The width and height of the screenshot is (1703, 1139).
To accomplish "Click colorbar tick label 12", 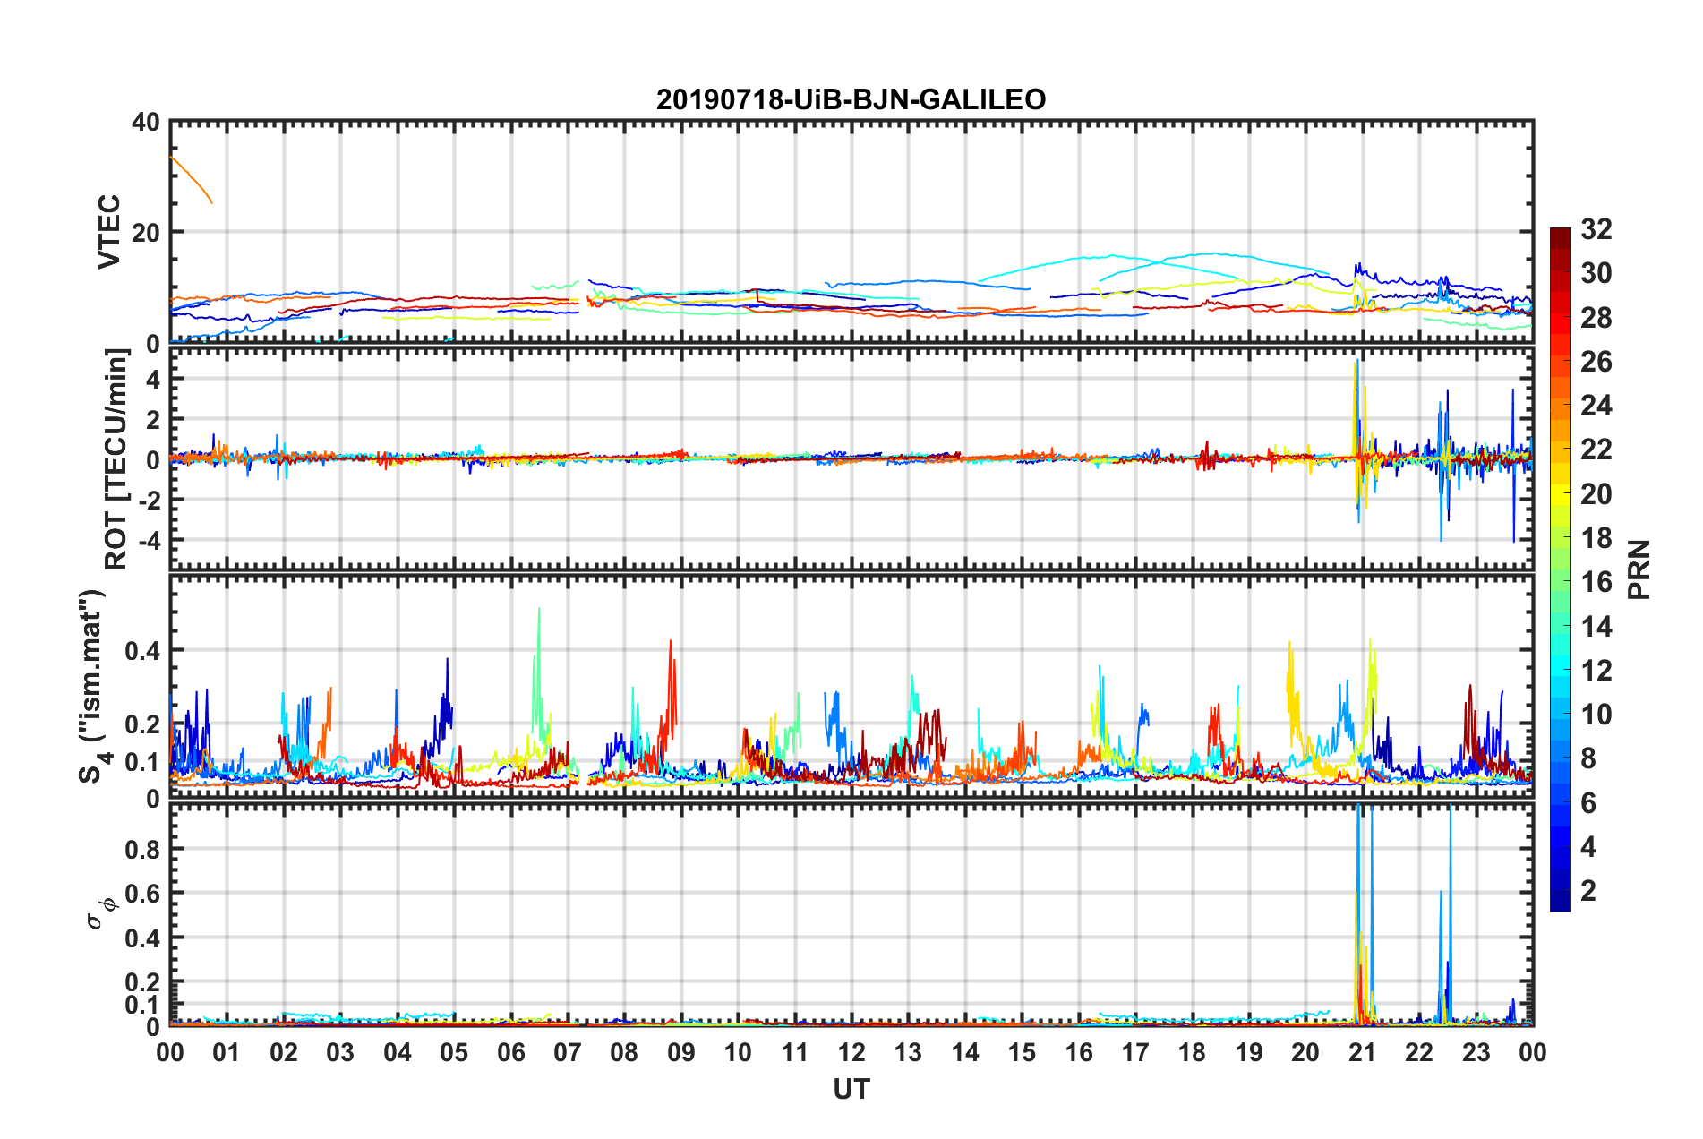I will 1596,671.
